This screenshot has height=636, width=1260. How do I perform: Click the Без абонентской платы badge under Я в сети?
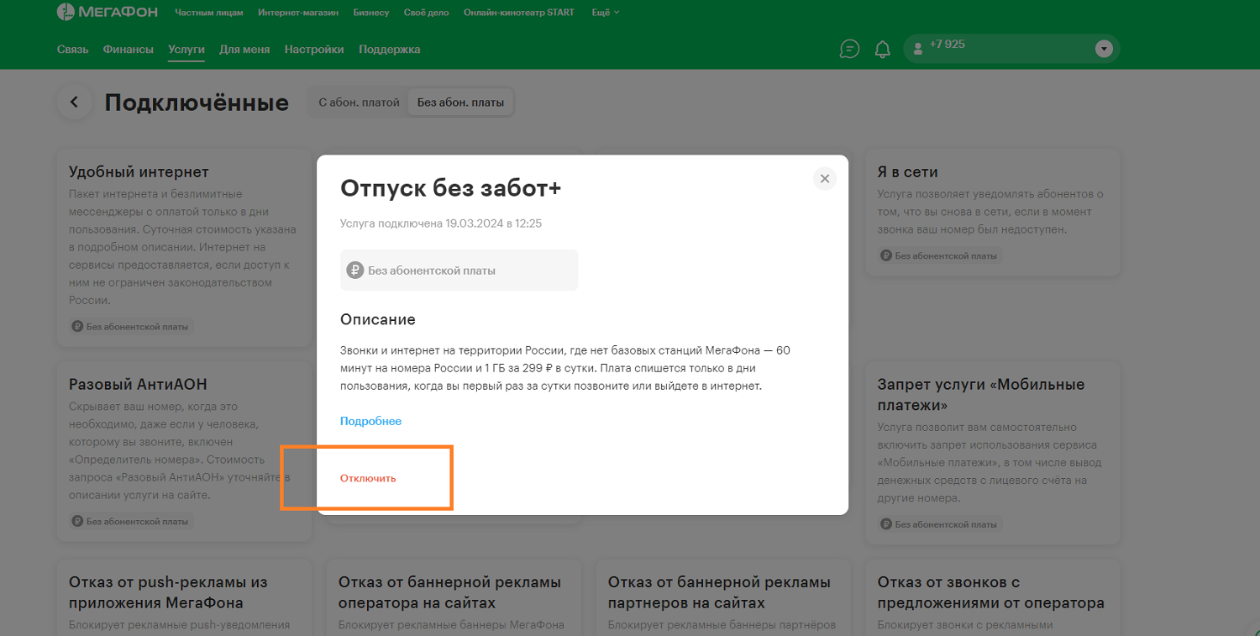[940, 255]
